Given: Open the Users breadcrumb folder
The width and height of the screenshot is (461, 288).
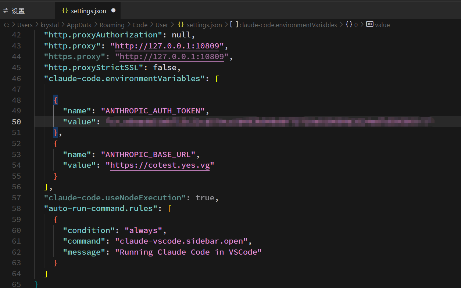Looking at the screenshot, I should [x=25, y=25].
